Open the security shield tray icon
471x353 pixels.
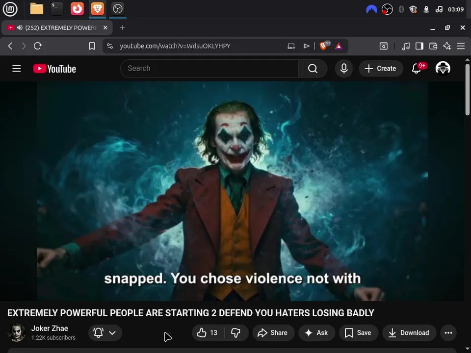point(413,9)
